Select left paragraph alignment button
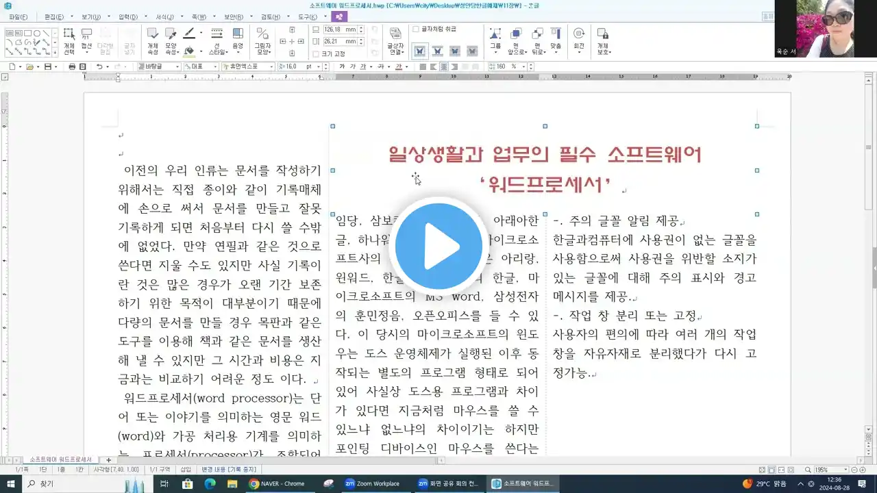Screen dimensions: 877x493 [x=434, y=66]
